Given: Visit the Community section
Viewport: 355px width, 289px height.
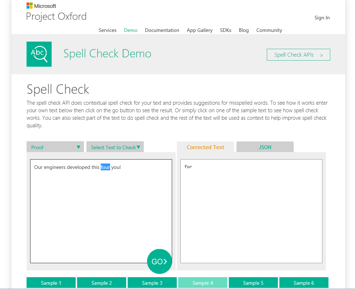Looking at the screenshot, I should tap(269, 30).
